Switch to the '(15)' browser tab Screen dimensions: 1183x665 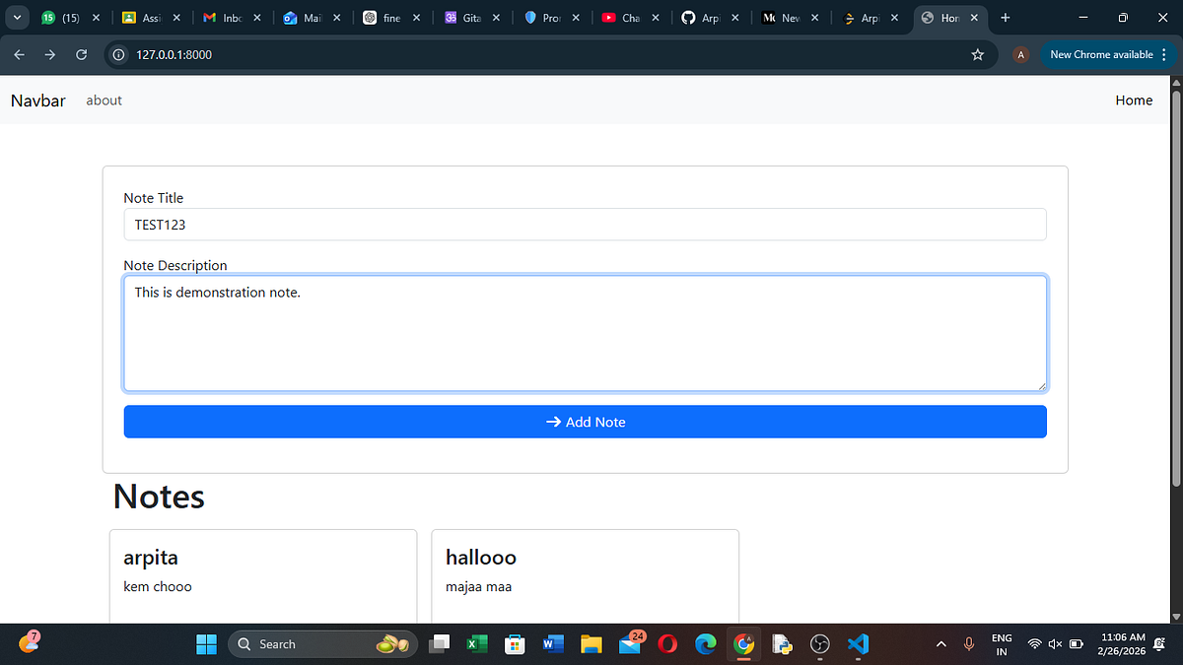[71, 18]
